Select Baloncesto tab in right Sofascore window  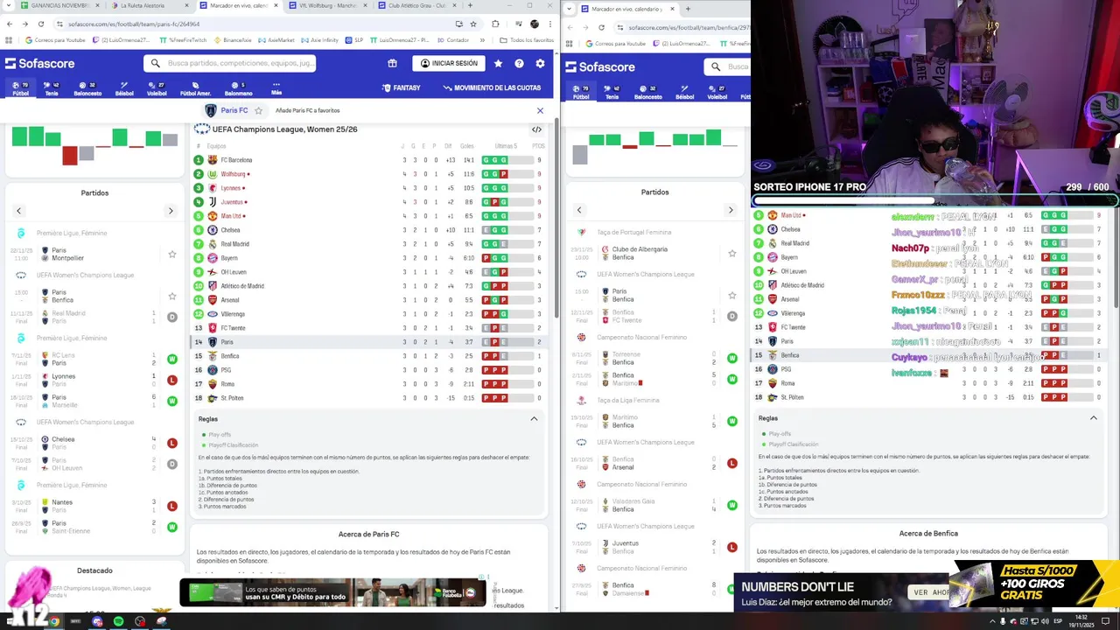pos(647,93)
